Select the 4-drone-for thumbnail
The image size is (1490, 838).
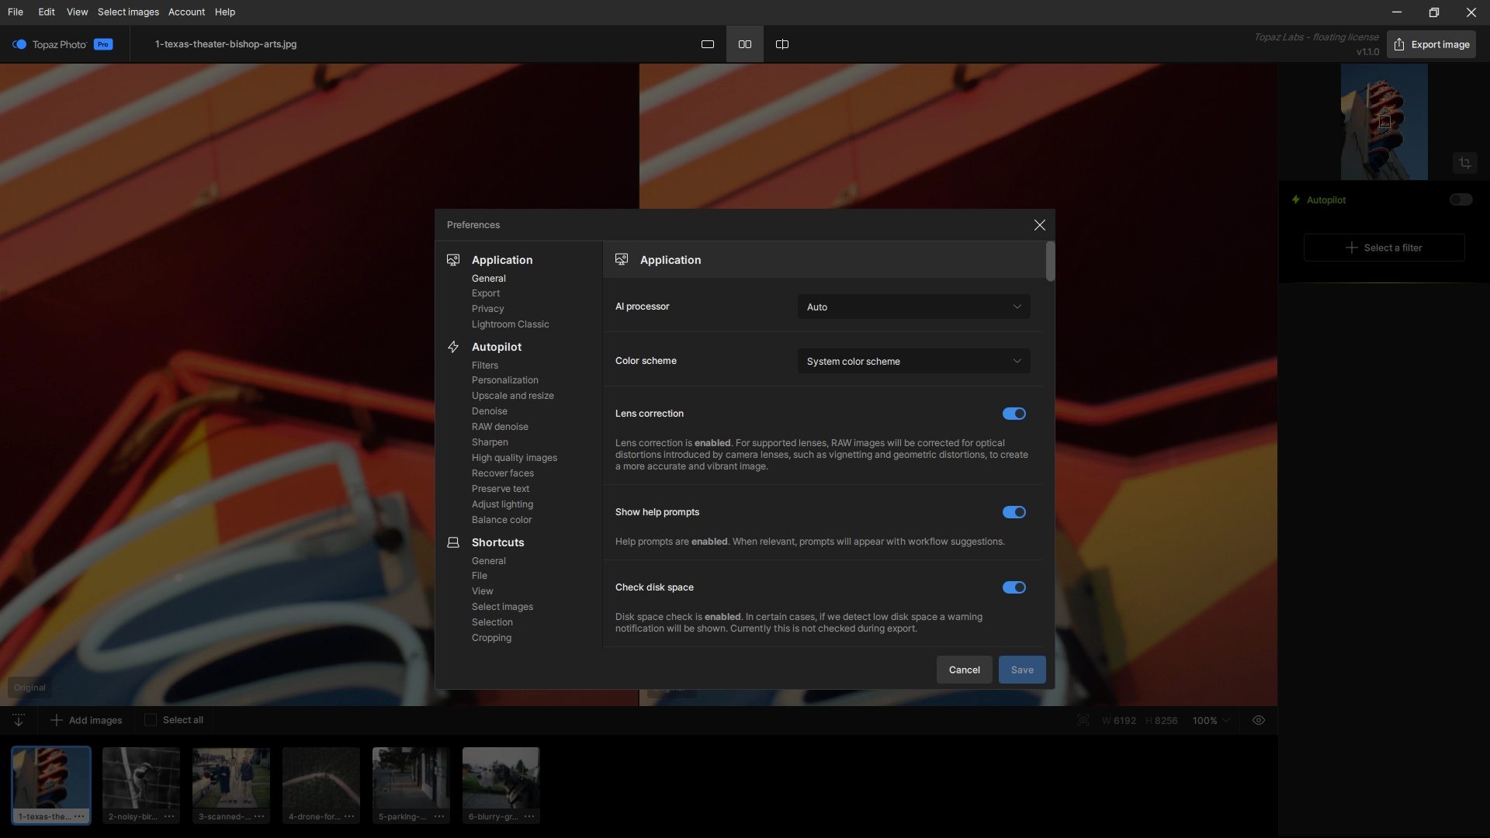pyautogui.click(x=321, y=778)
